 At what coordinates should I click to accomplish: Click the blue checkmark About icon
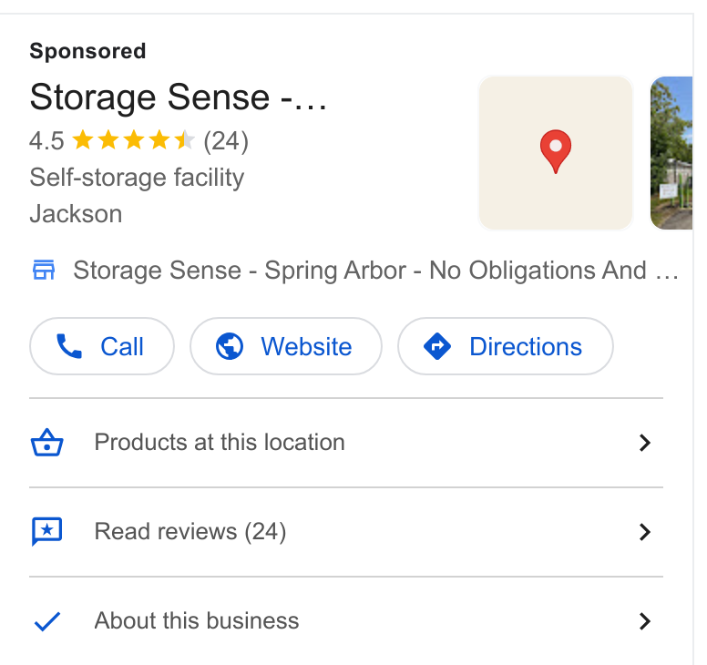46,621
